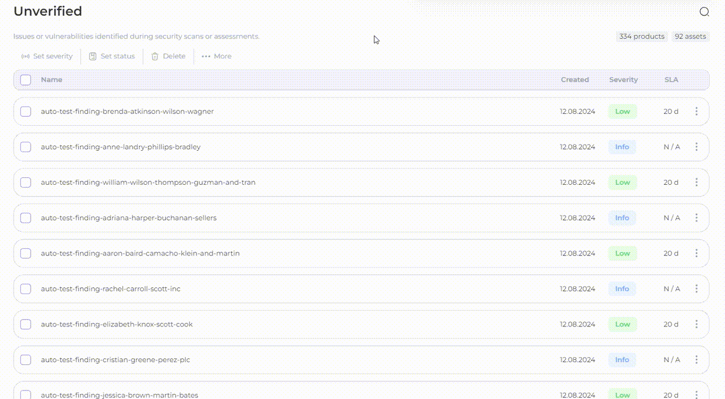Sort by the Created column header
The height and width of the screenshot is (399, 725).
point(574,80)
